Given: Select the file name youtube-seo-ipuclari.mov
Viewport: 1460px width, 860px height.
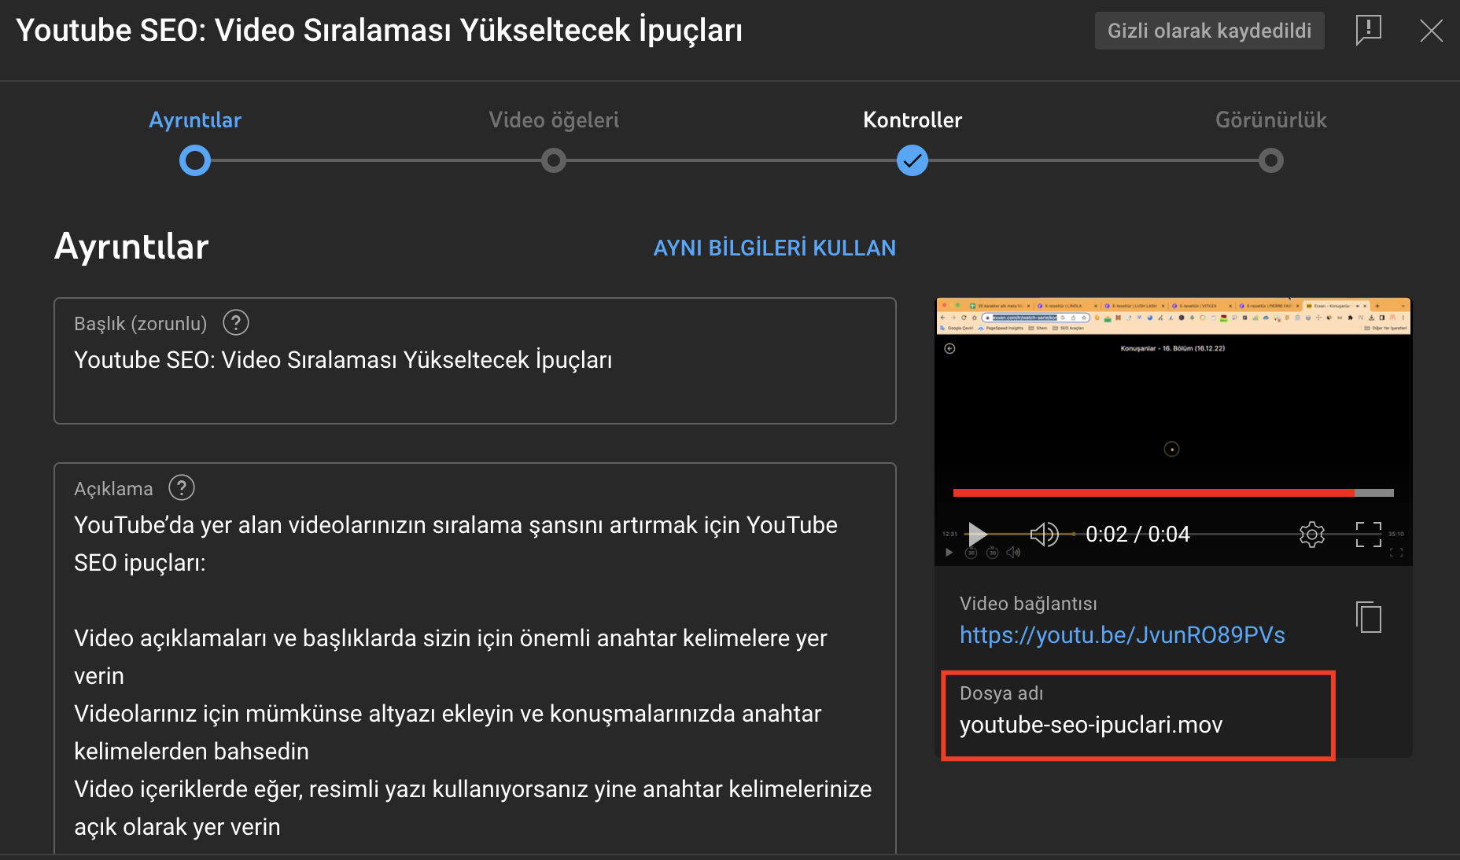Looking at the screenshot, I should point(1091,725).
